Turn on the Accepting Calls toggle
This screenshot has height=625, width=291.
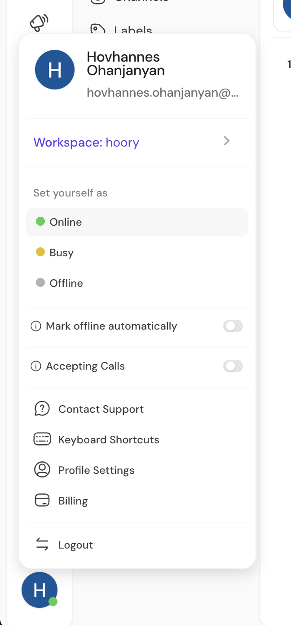tap(233, 366)
